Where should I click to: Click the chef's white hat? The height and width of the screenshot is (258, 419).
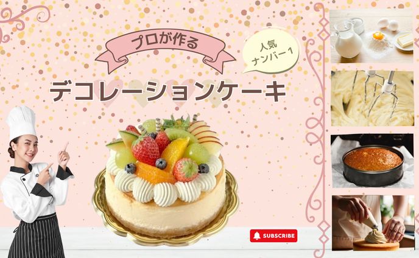21,122
